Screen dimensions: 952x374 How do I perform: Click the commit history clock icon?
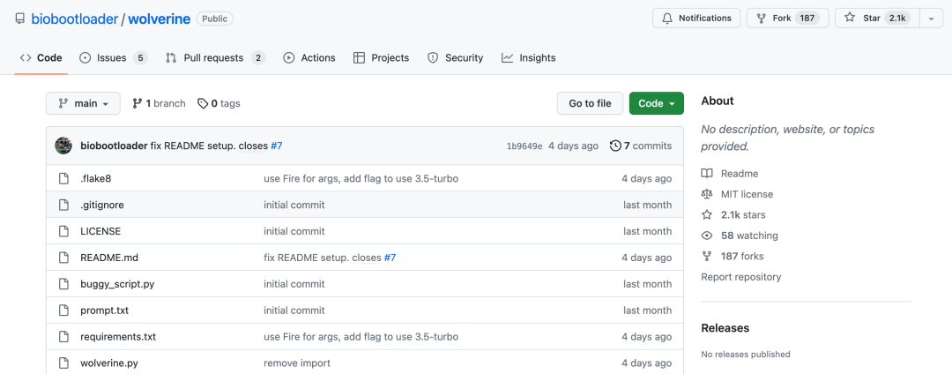pos(615,146)
